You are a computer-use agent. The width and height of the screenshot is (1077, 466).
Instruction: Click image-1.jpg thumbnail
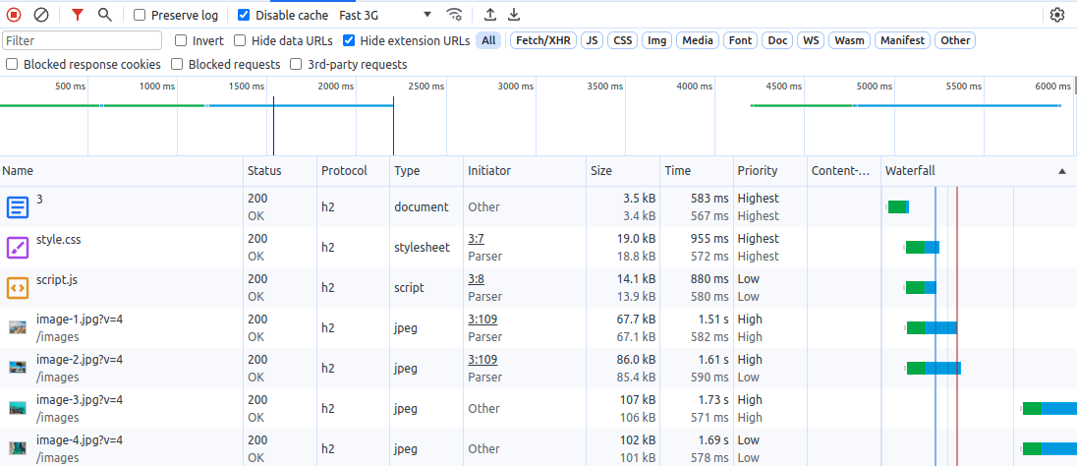18,327
